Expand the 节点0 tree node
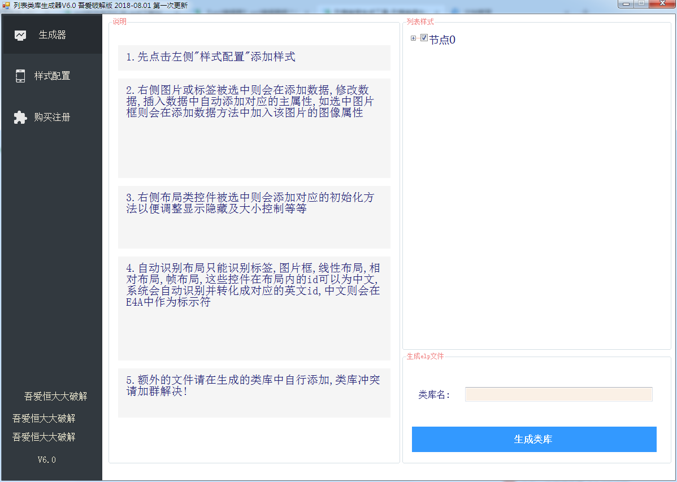Screen dimensions: 677x482 click(413, 38)
